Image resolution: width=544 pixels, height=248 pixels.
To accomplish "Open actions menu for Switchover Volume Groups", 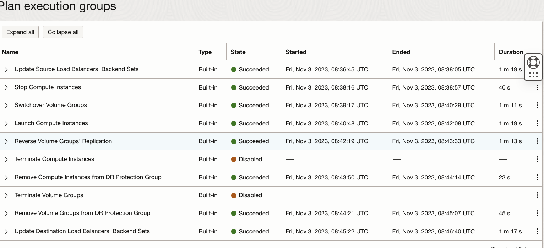I will [x=537, y=105].
